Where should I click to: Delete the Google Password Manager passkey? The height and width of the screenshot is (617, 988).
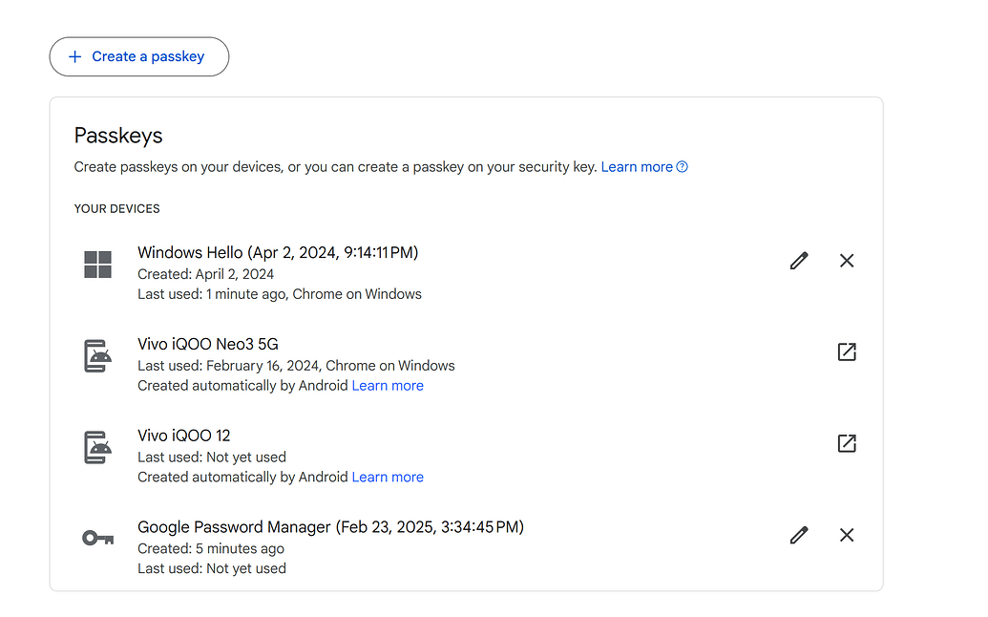[x=847, y=535]
